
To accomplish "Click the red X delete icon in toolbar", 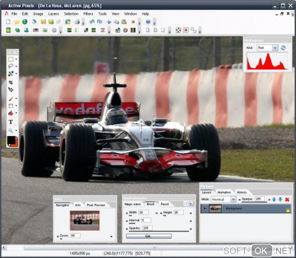I will click(133, 22).
